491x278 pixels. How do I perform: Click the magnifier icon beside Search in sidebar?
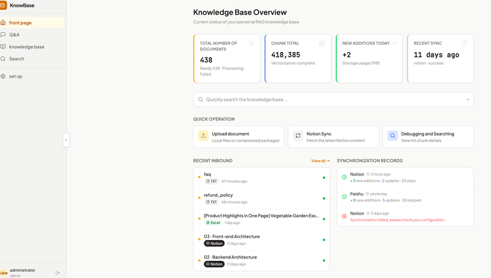[3, 59]
